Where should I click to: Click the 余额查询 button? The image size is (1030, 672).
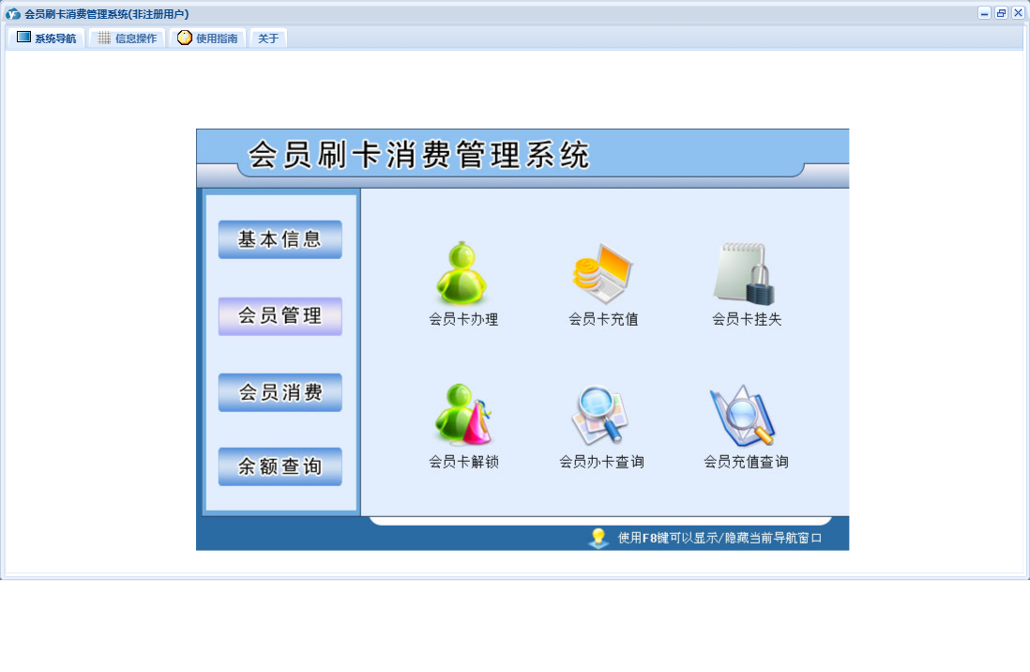coord(280,466)
